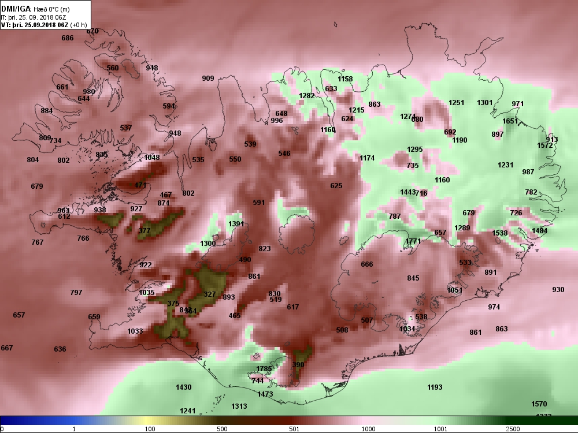Viewport: 578px width, 433px height.
Task: Click the map value 1430
Action: pos(184,387)
